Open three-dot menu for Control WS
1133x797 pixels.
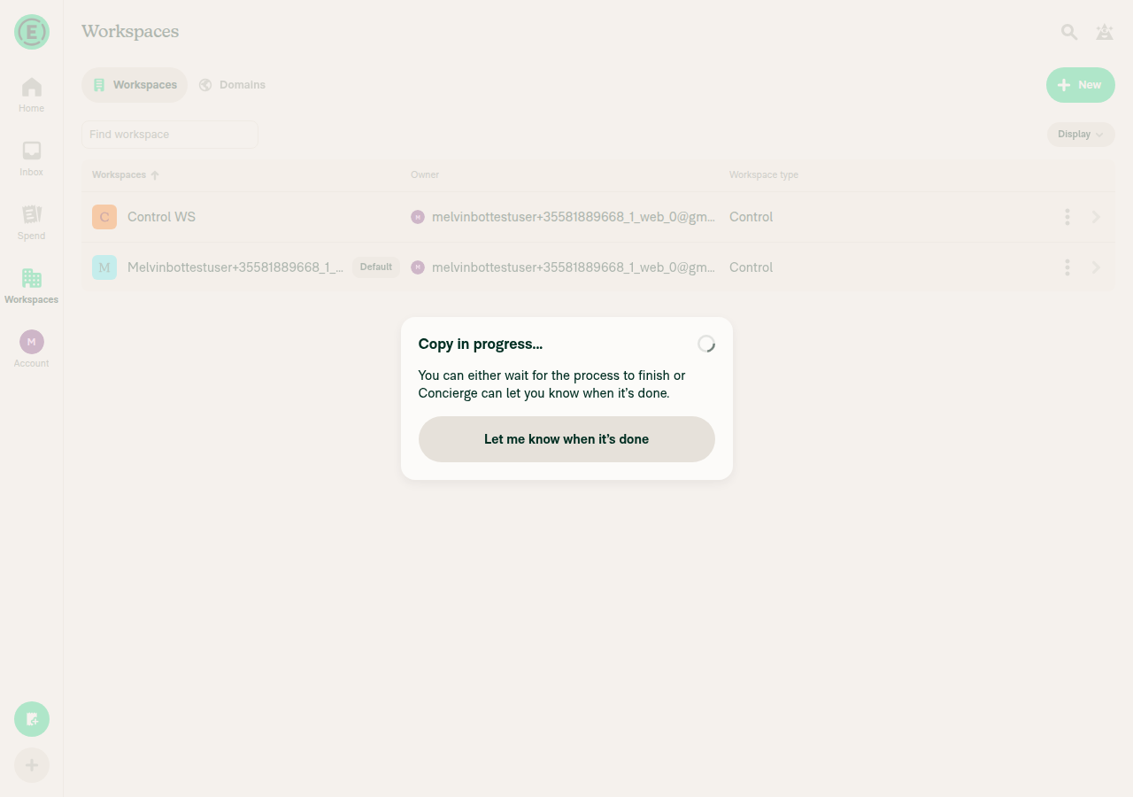tap(1067, 217)
